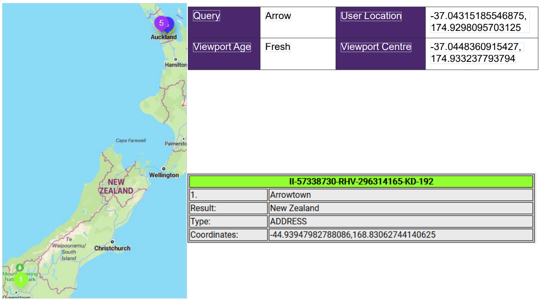The width and height of the screenshot is (540, 299).
Task: Click the result coordinates -44.93947982788086,168.83062744140625
Action: (x=353, y=235)
